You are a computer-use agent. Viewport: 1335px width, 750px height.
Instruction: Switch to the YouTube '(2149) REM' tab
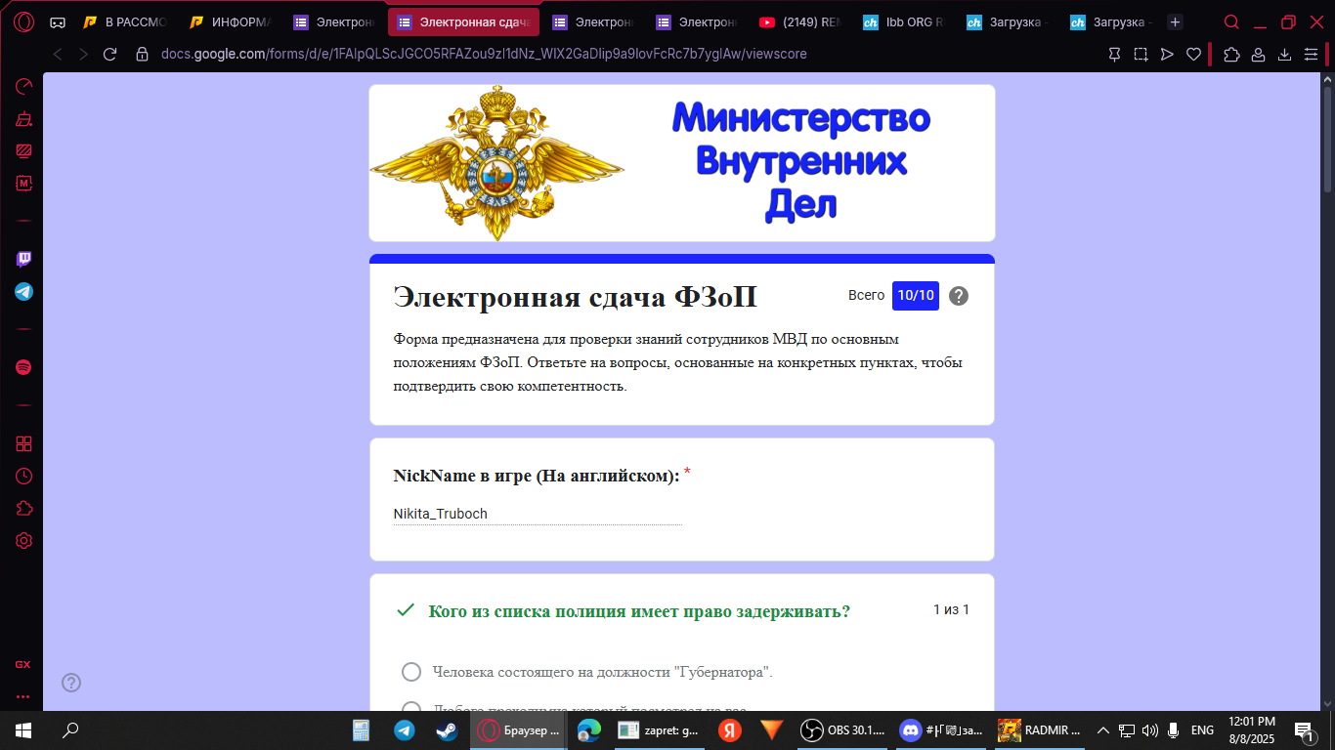click(801, 21)
